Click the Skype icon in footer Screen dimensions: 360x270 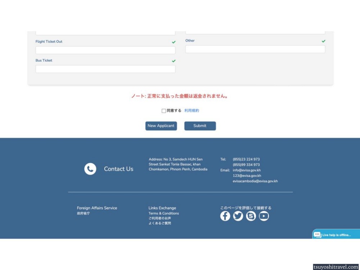pos(251,216)
